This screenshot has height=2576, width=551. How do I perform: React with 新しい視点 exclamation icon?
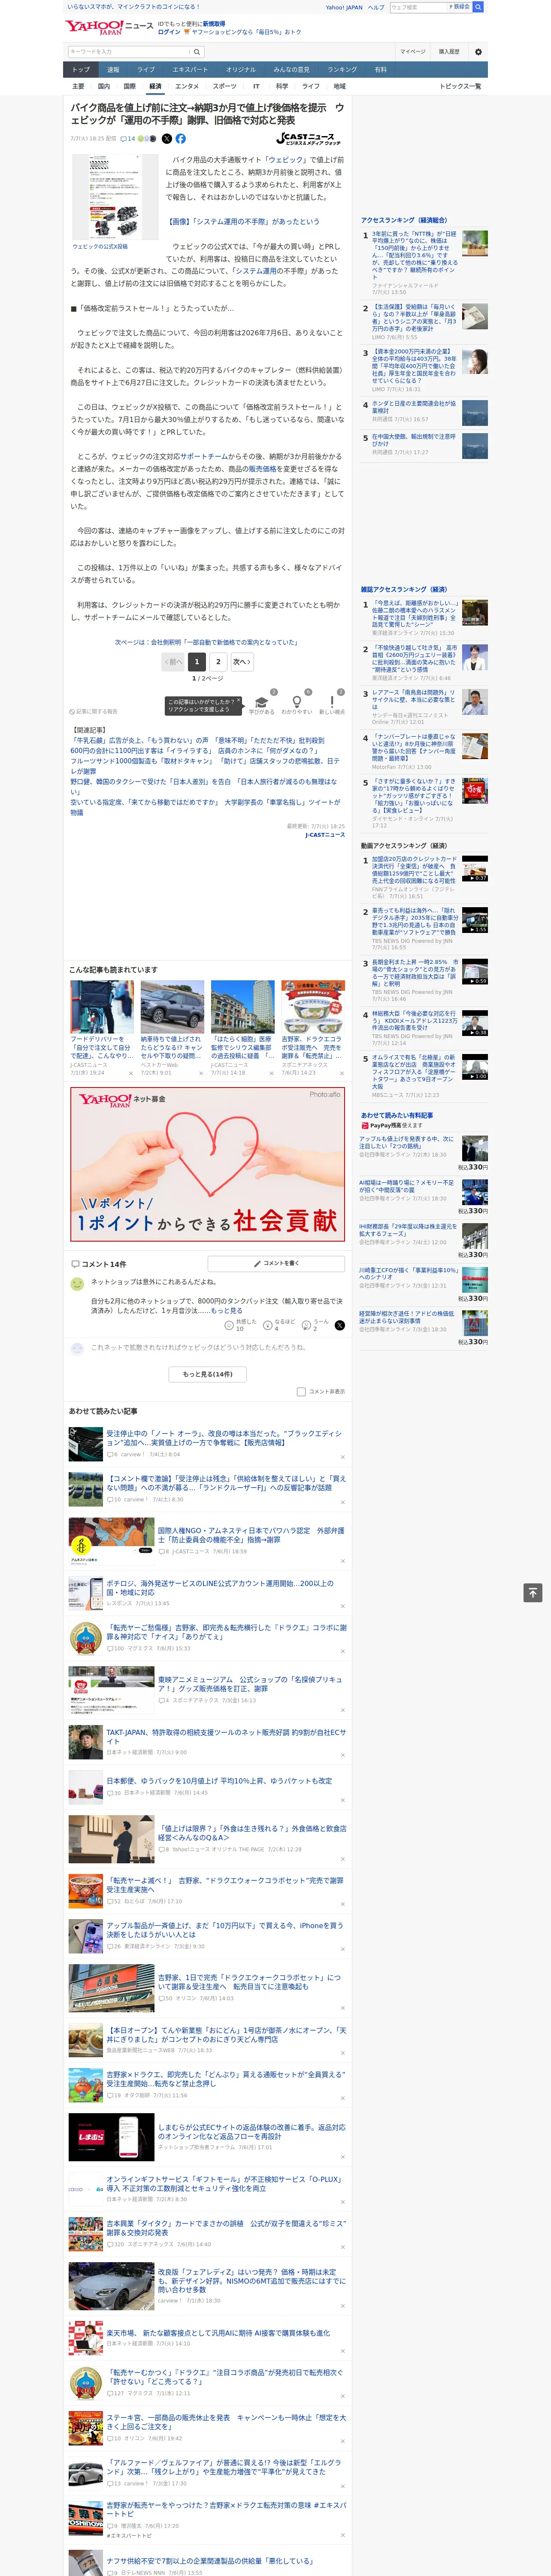(332, 703)
